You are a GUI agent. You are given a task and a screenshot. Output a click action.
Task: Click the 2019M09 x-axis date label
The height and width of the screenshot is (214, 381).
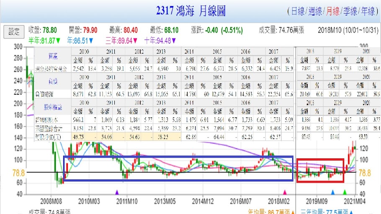click(x=317, y=201)
